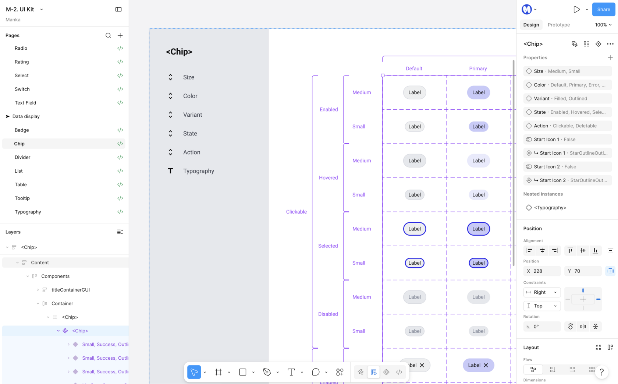
Task: Toggle Dev Mode in the bottom toolbar
Action: coord(399,372)
